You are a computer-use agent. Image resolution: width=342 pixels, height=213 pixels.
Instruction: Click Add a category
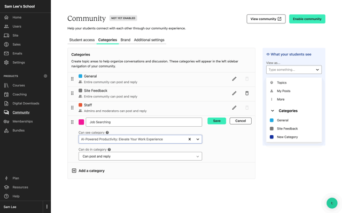[x=88, y=171]
